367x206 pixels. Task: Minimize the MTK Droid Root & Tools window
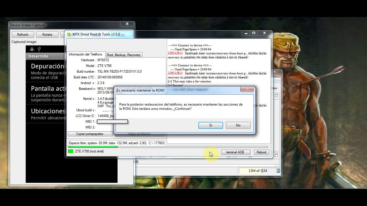(246, 33)
